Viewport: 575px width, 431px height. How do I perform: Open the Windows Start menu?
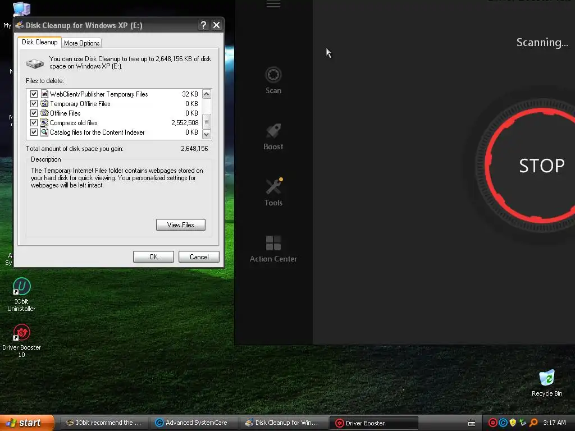[x=27, y=423]
